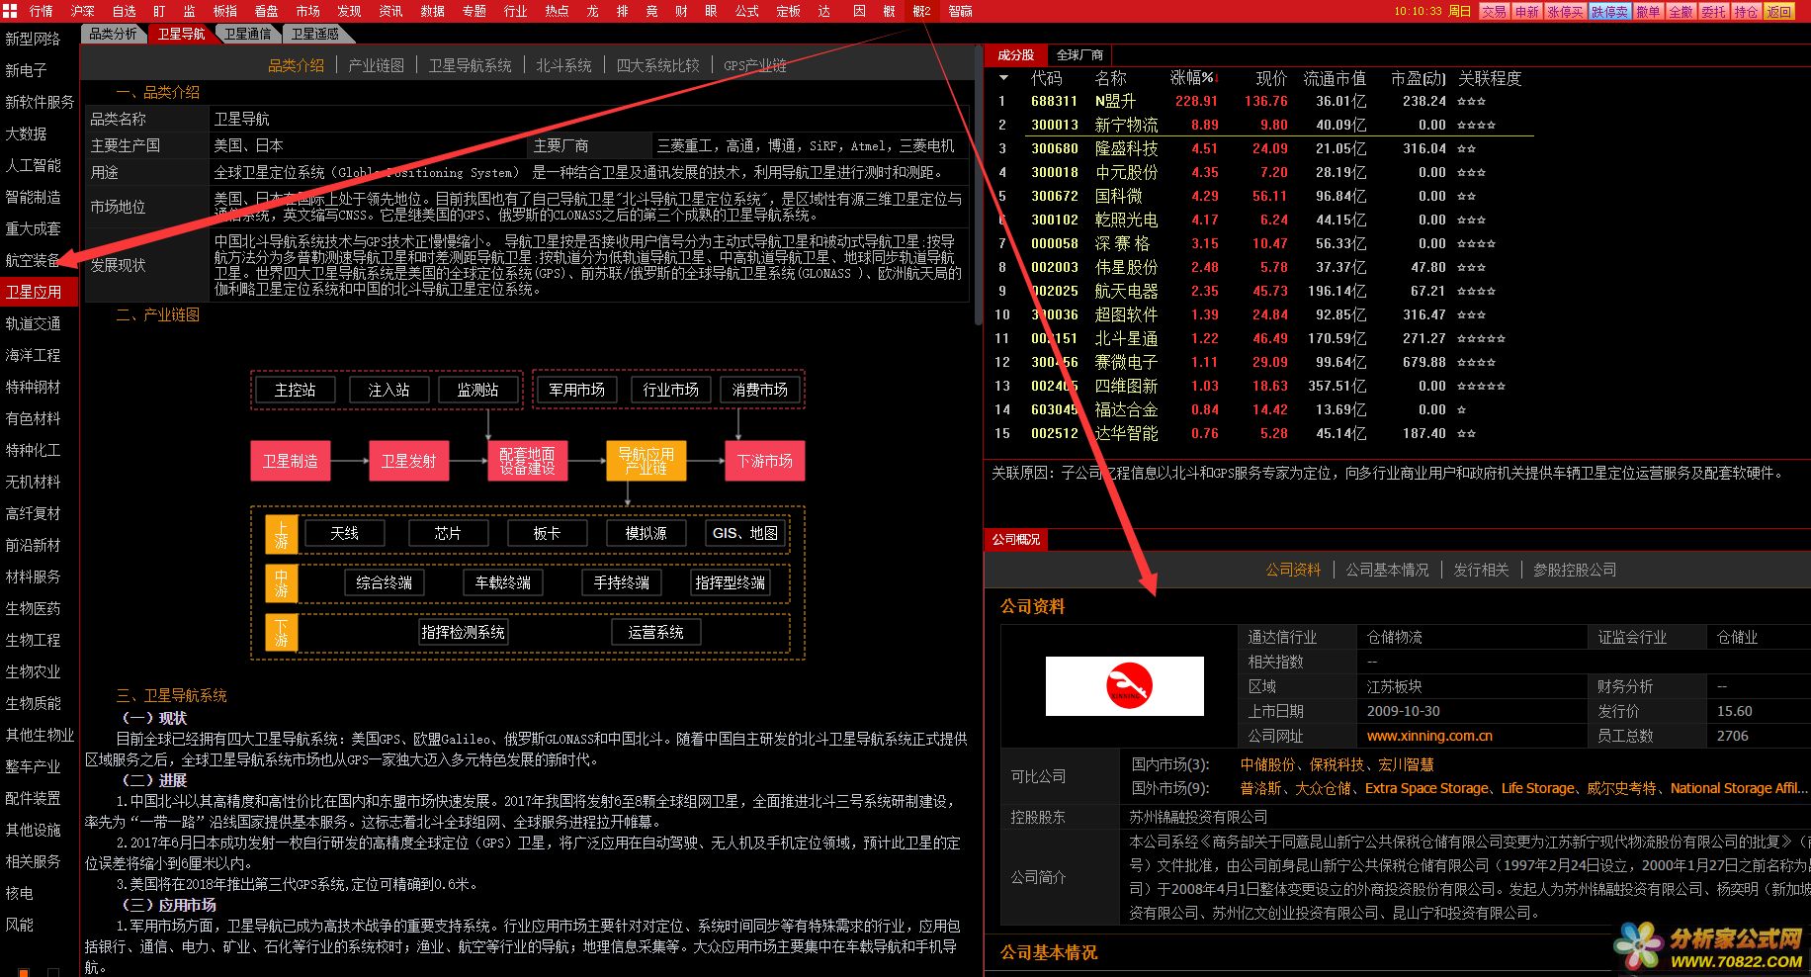Click the 申新 button
The width and height of the screenshot is (1811, 977).
1527,12
